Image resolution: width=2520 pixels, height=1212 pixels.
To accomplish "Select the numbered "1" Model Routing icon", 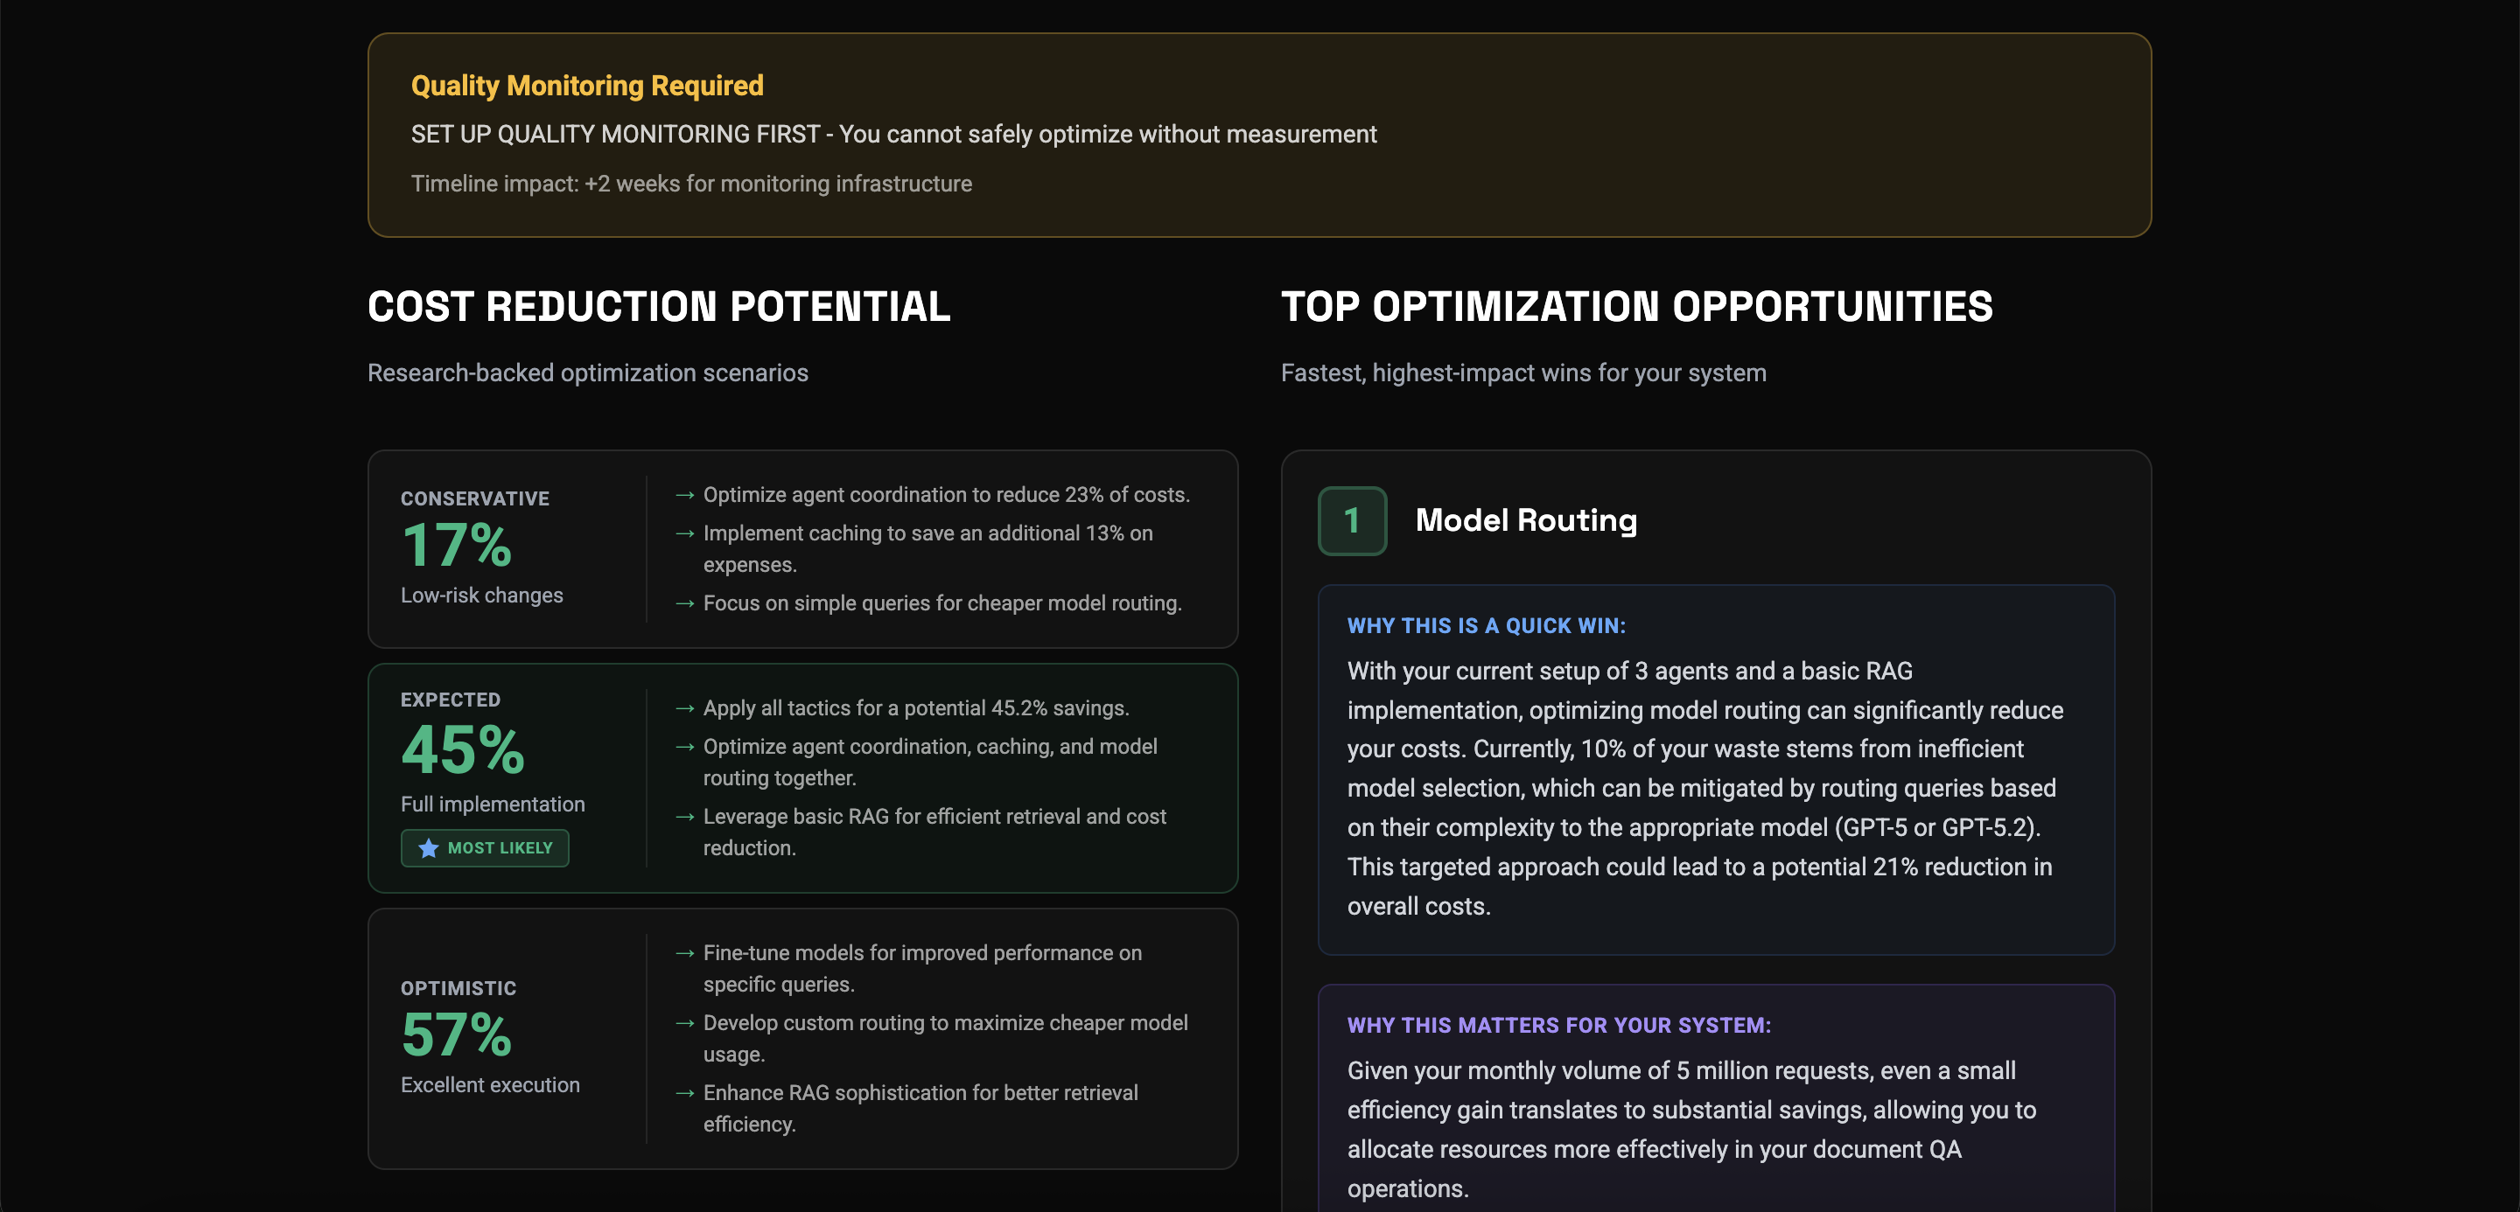I will click(x=1353, y=521).
